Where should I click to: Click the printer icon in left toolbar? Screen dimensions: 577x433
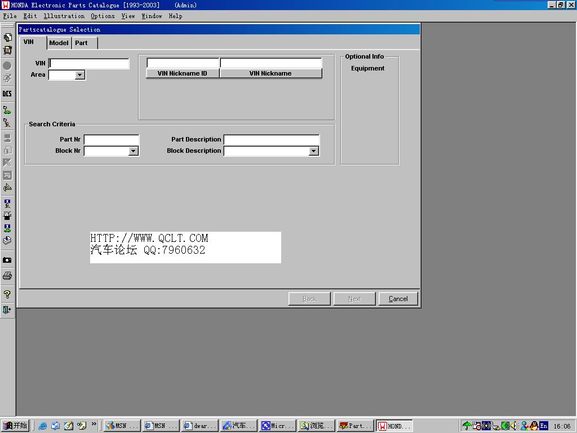click(x=7, y=276)
